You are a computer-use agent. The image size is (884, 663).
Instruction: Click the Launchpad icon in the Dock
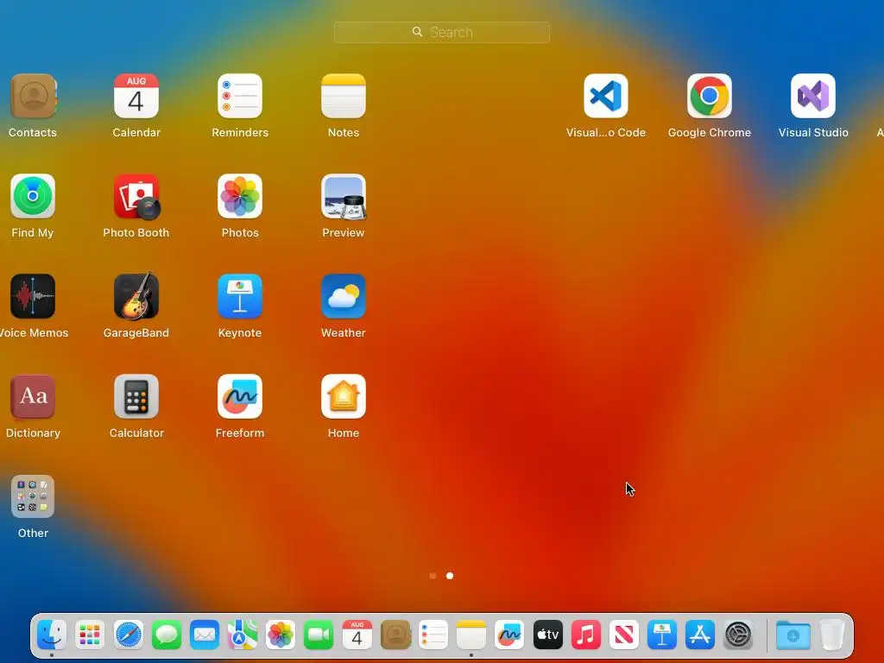90,635
